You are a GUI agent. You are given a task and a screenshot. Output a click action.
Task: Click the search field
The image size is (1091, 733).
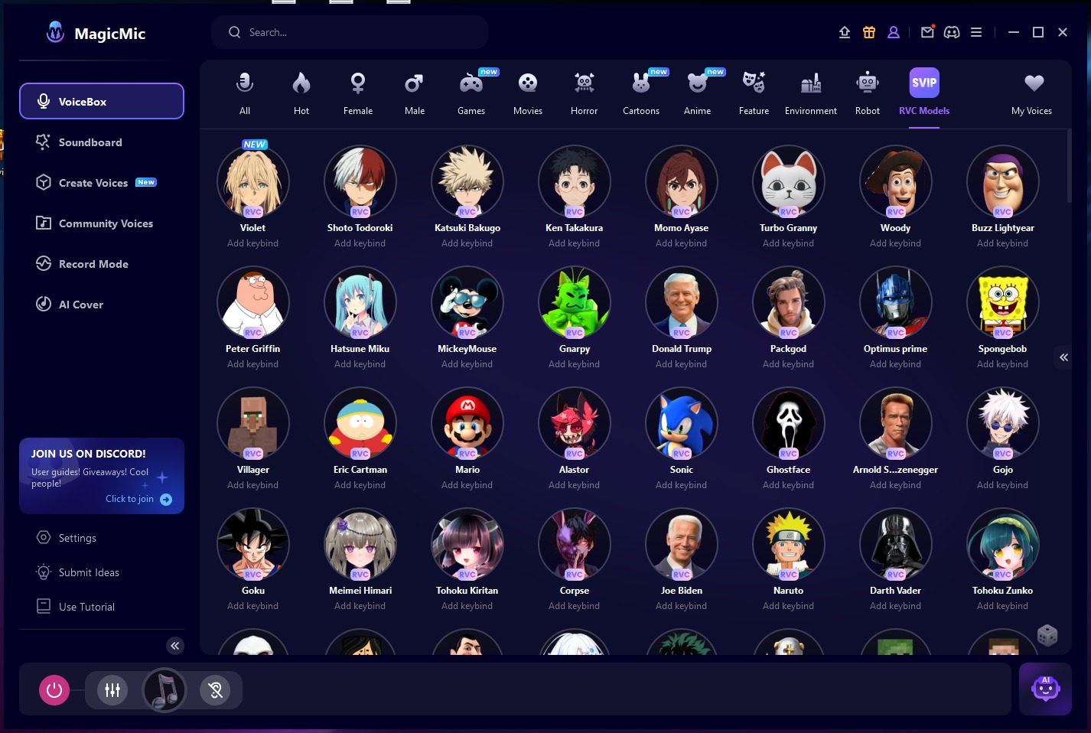pyautogui.click(x=350, y=32)
